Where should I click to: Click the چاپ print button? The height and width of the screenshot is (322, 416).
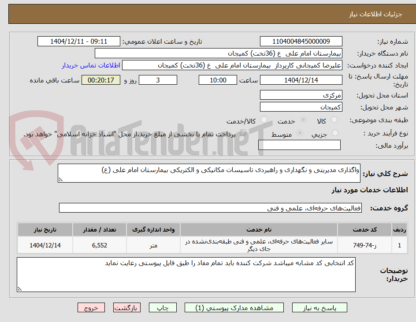coord(163,308)
